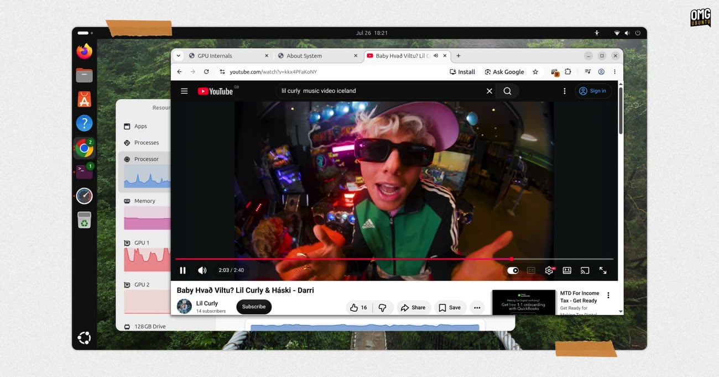Open the Chrome three-dot menu
Viewport: 719px width, 377px height.
(614, 72)
